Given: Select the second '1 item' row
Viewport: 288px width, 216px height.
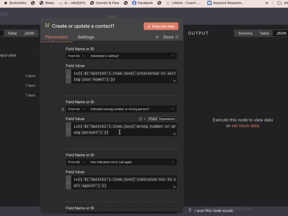Looking at the screenshot, I should click(30, 86).
